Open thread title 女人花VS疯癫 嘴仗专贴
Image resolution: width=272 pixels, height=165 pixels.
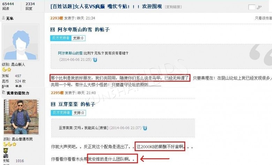(x=106, y=7)
